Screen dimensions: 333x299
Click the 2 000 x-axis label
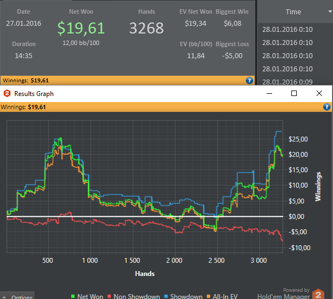click(174, 261)
